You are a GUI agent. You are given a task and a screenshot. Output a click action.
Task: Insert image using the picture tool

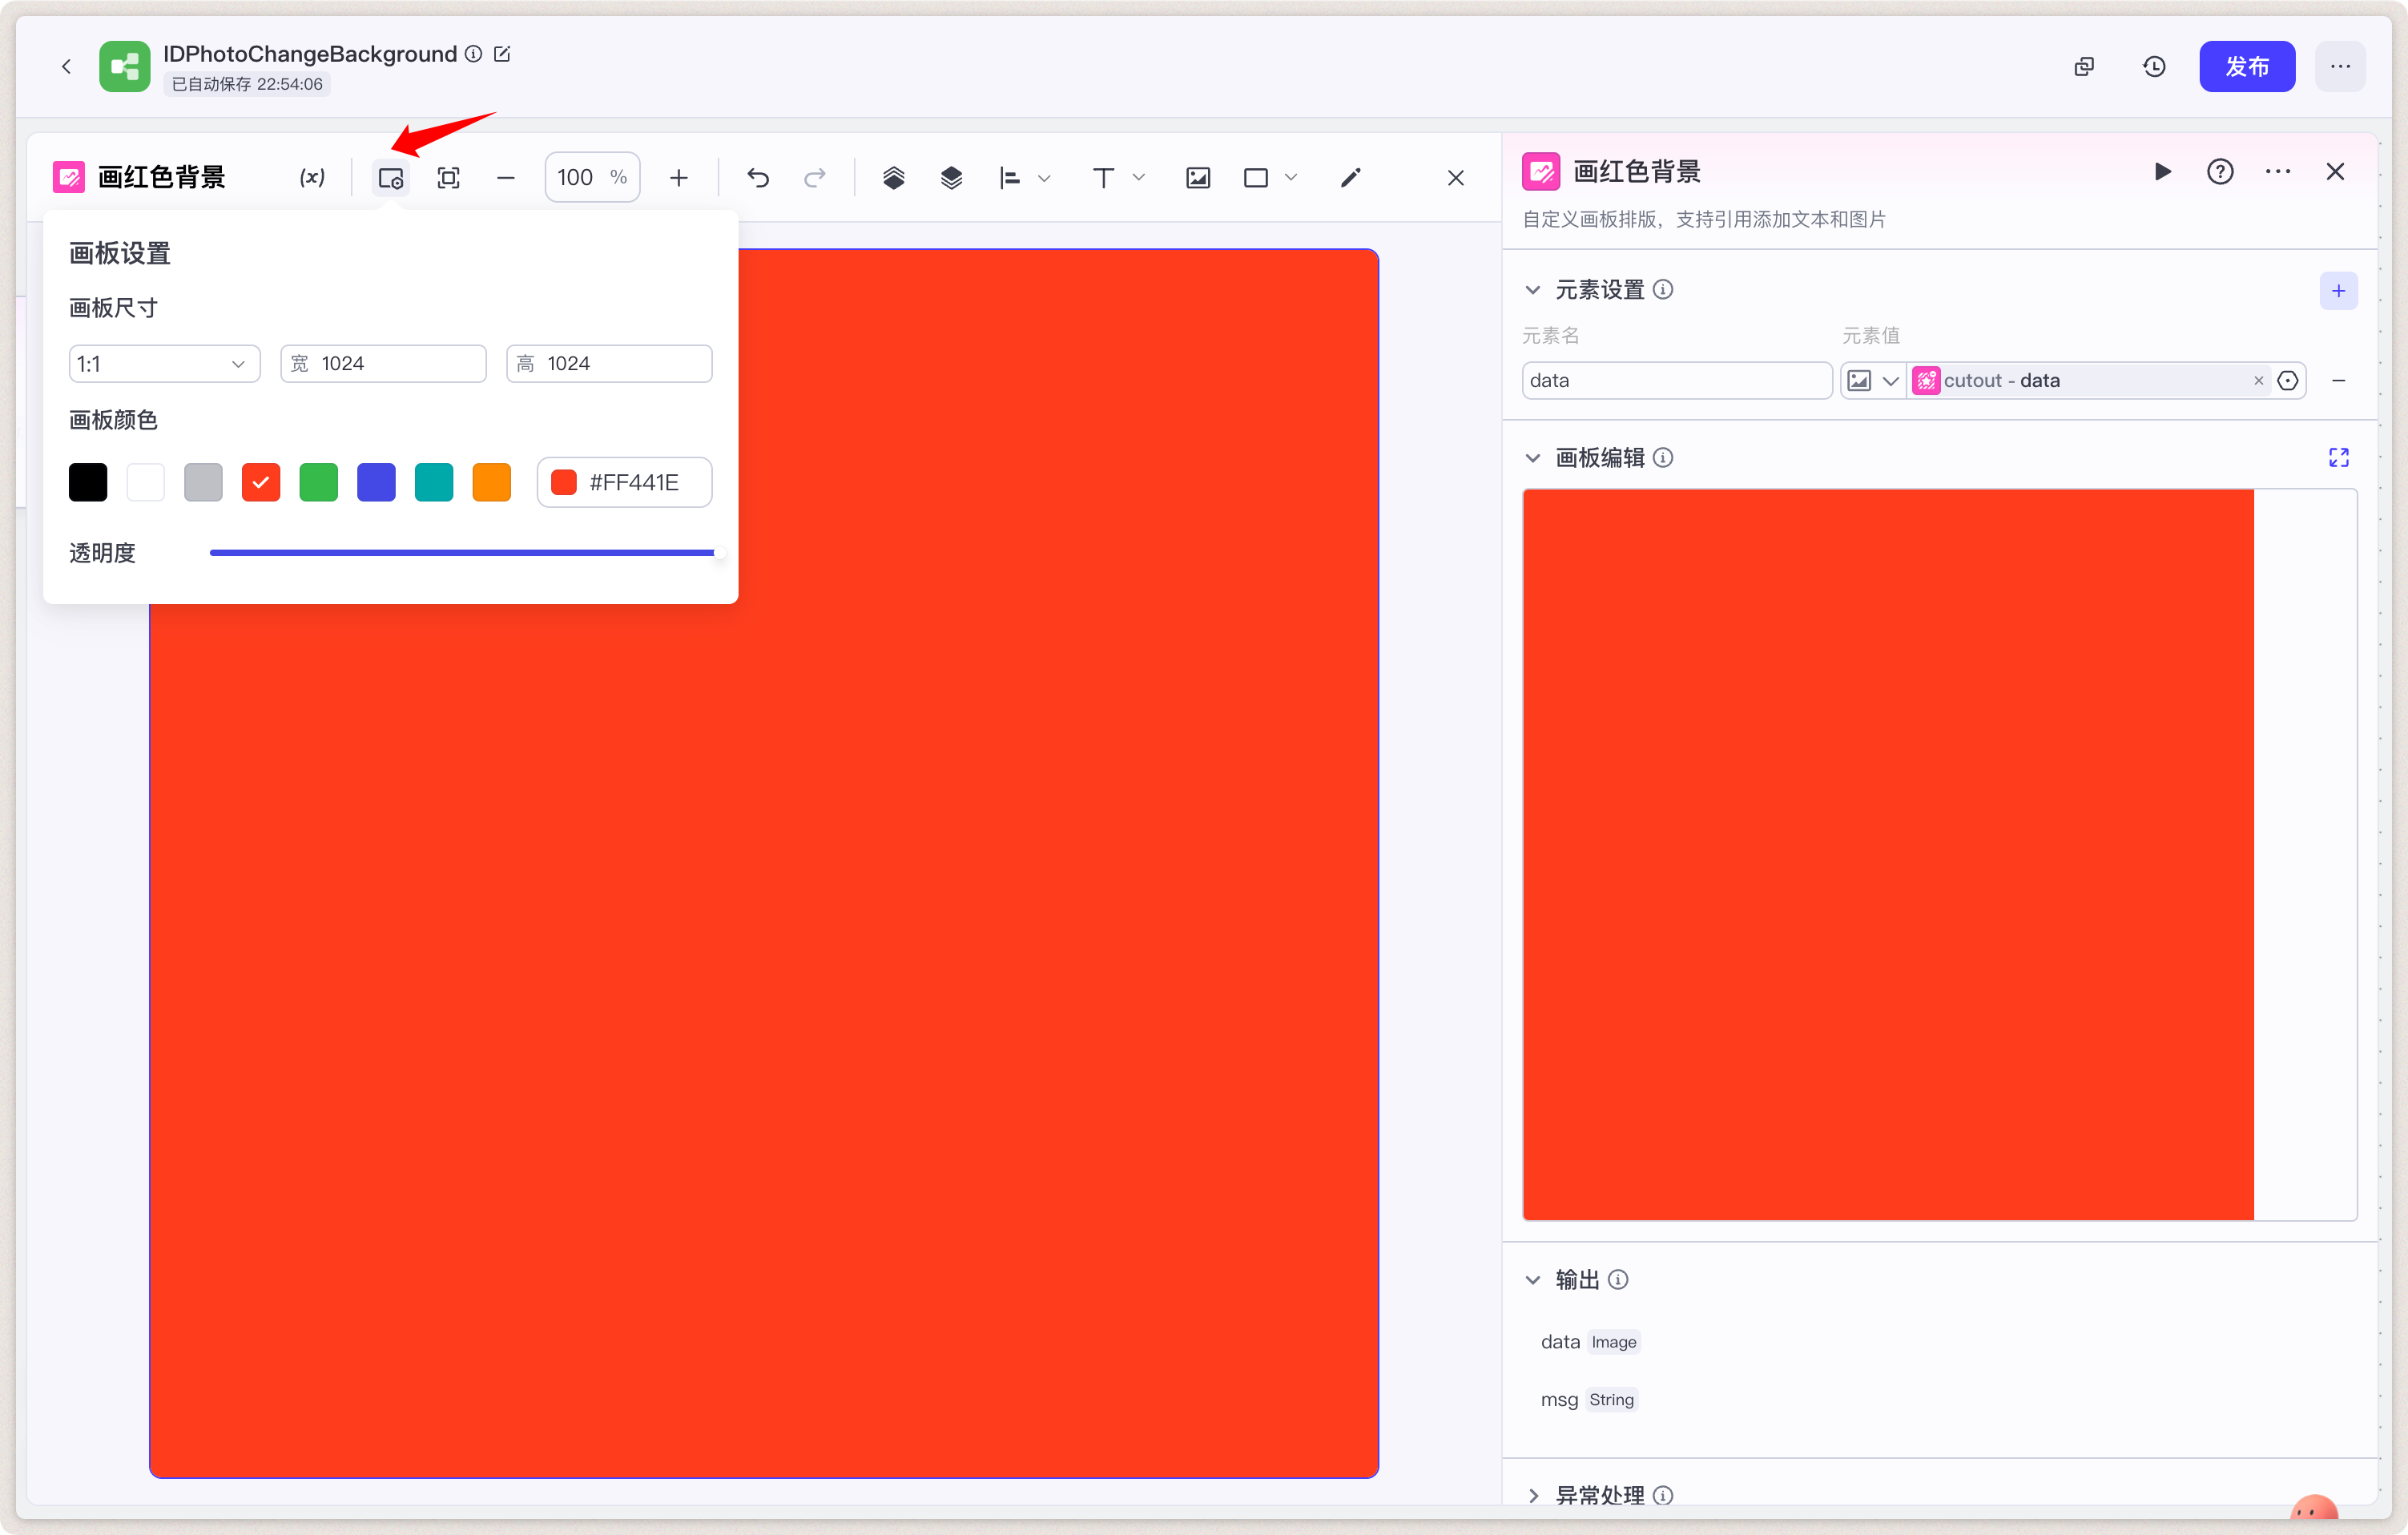coord(1197,178)
